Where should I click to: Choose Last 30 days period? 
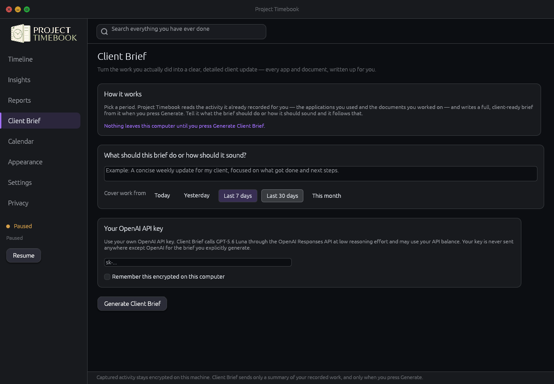coord(282,196)
